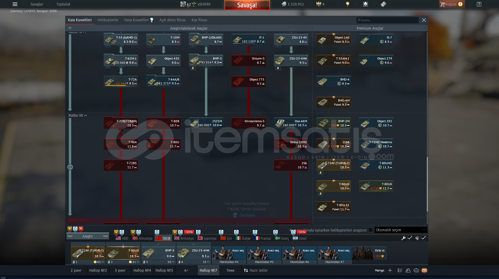Select the Osa-AKM vehicle card

[x=291, y=123]
